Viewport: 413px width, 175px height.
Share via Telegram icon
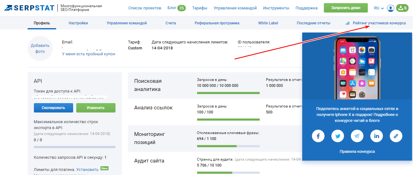tap(357, 136)
